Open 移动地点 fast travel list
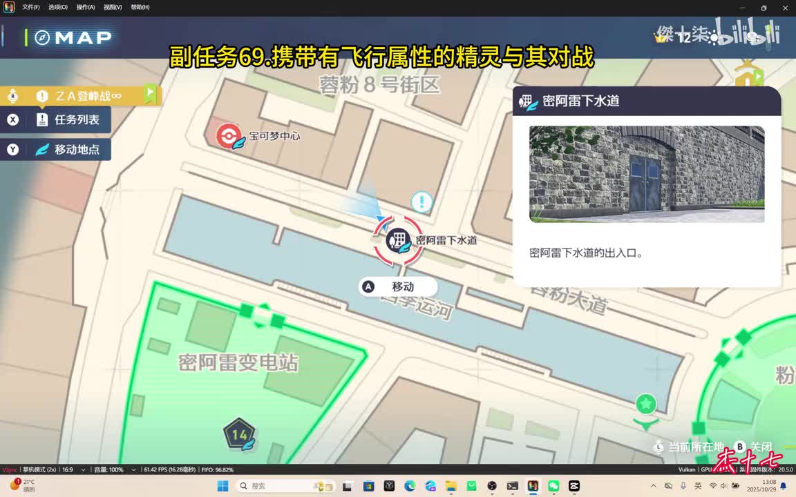 coord(56,149)
